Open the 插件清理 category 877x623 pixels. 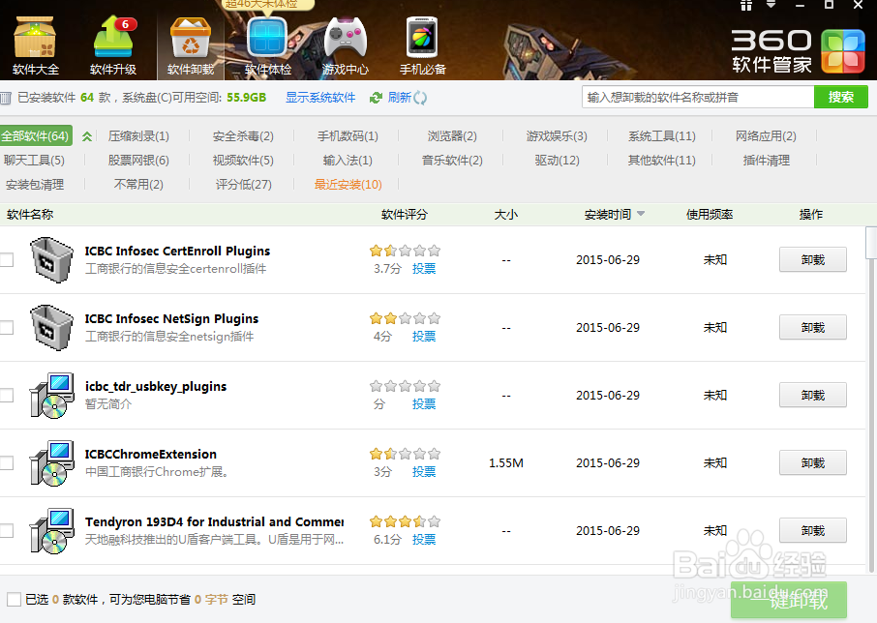[x=767, y=161]
